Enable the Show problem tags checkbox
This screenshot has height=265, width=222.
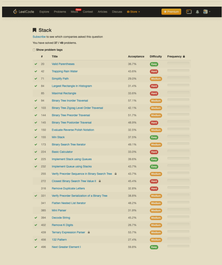pos(34,50)
